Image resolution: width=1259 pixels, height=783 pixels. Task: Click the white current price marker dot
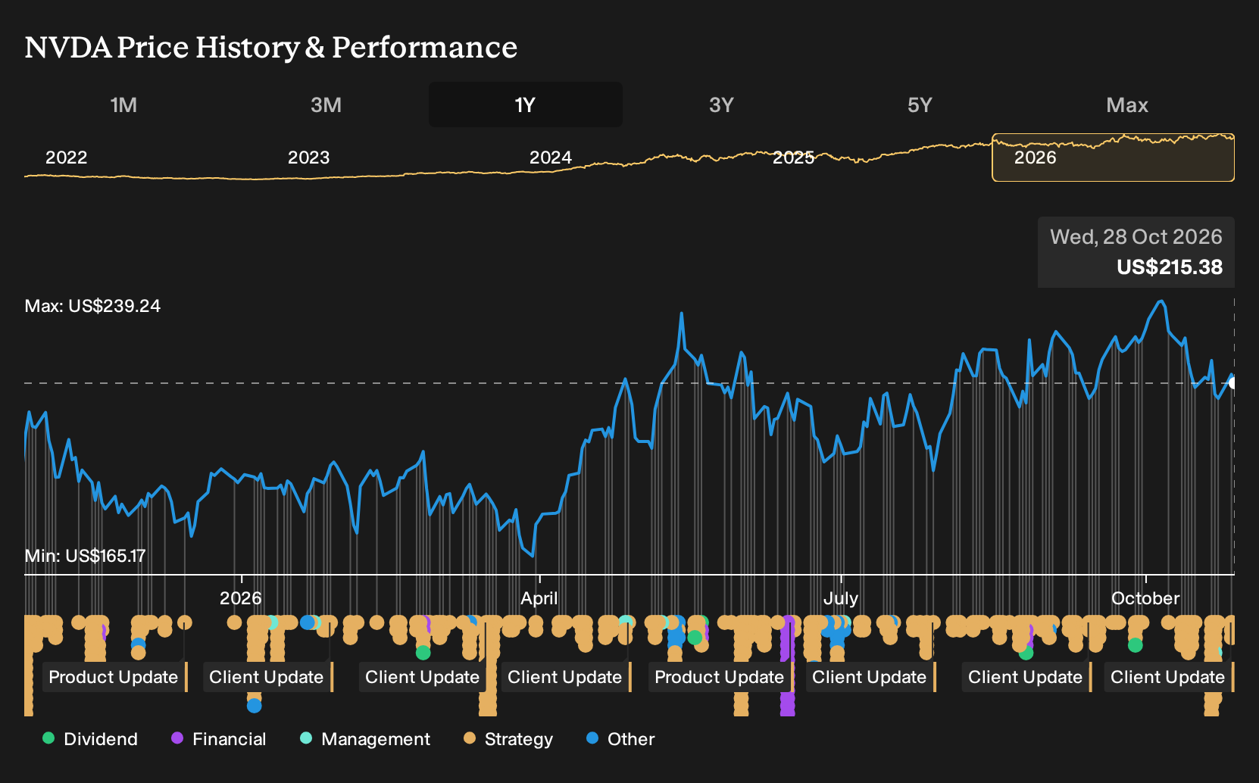(1233, 383)
